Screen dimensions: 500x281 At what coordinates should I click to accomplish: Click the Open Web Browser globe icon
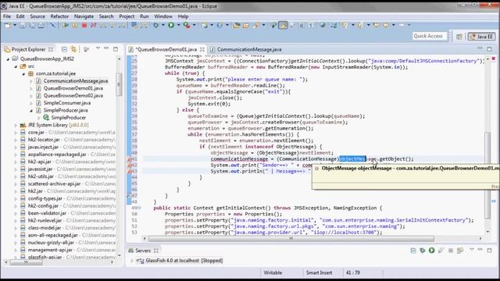point(323,25)
